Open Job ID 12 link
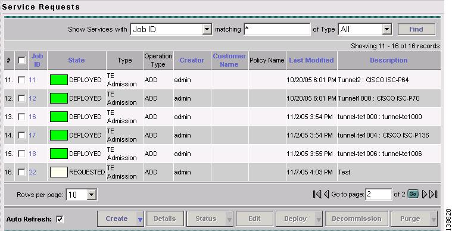The height and width of the screenshot is (231, 452). pyautogui.click(x=32, y=98)
